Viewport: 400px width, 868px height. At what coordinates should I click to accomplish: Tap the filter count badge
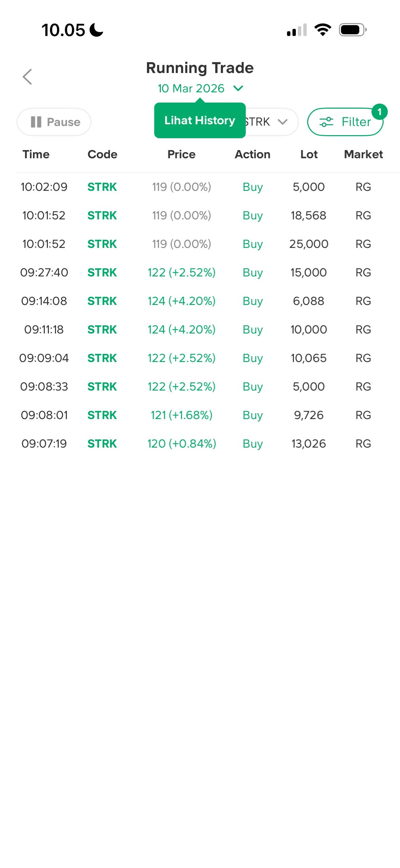point(379,112)
